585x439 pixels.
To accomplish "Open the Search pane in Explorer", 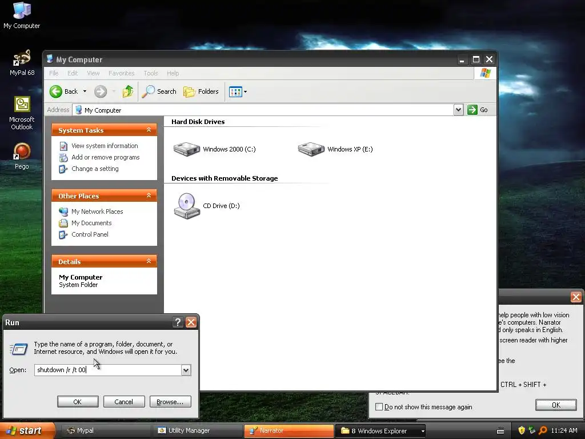I will point(159,91).
